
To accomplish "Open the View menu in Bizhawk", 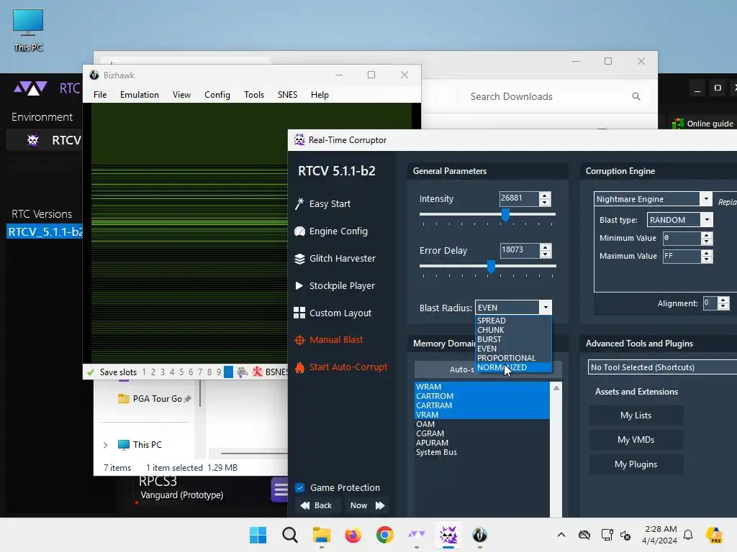I will pos(181,95).
